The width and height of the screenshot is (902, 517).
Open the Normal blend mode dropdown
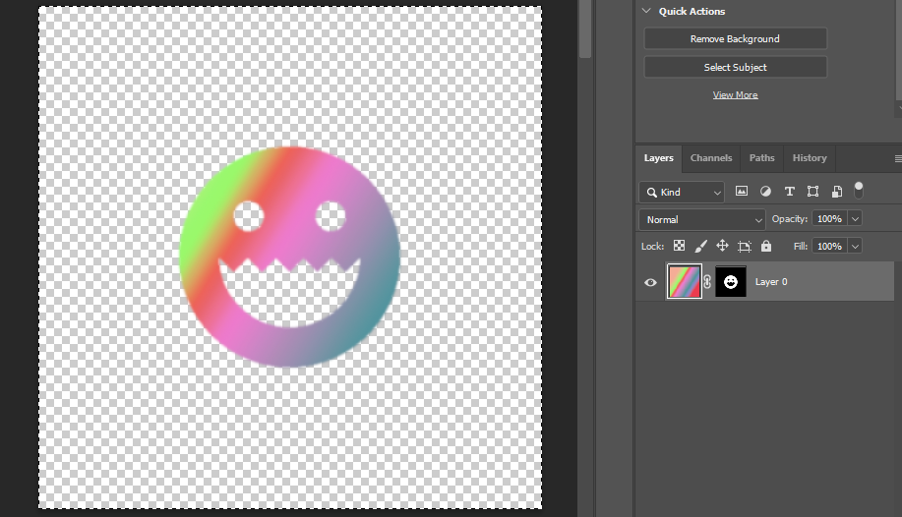point(701,220)
